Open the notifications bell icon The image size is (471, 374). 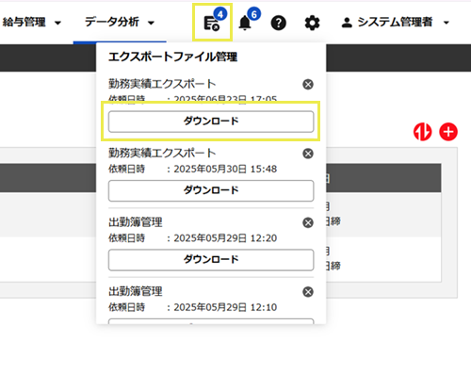[245, 23]
